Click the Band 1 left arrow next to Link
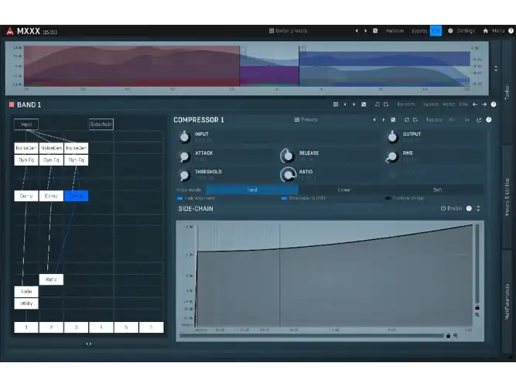This screenshot has height=387, width=516. click(x=475, y=104)
